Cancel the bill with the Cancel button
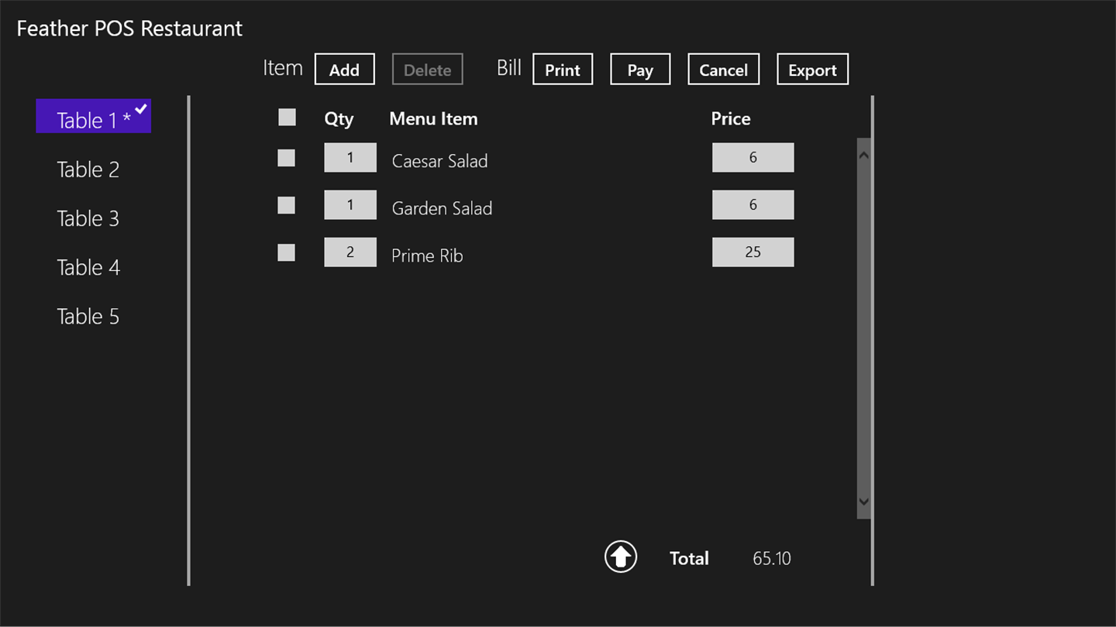This screenshot has width=1116, height=627. coord(723,70)
